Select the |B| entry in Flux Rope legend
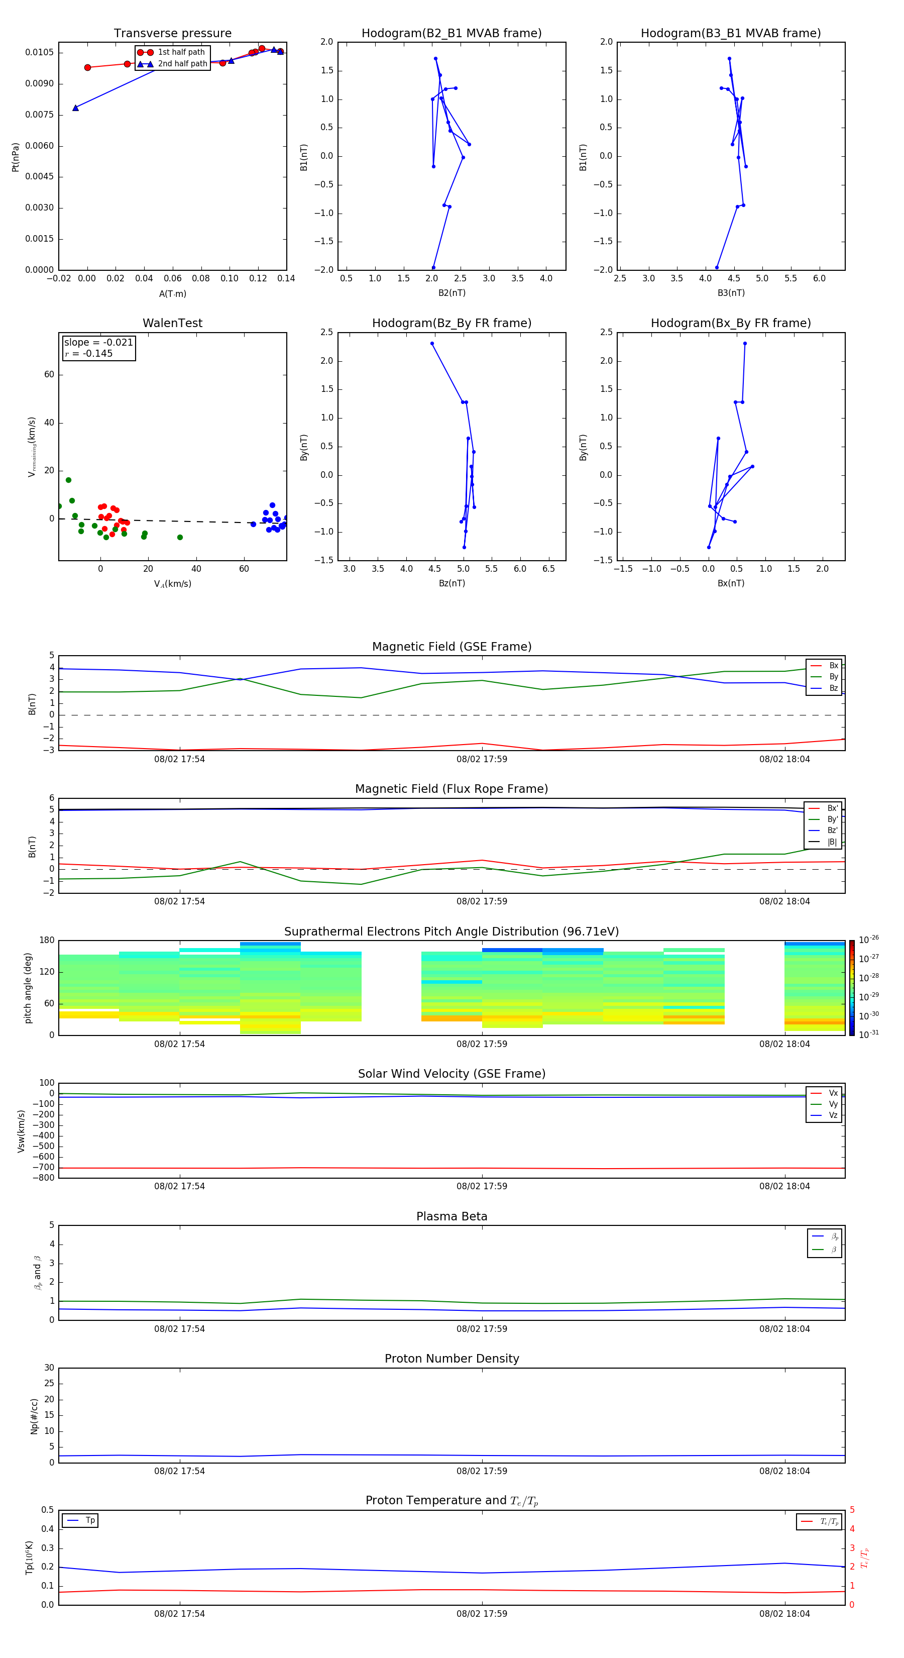 (x=824, y=842)
